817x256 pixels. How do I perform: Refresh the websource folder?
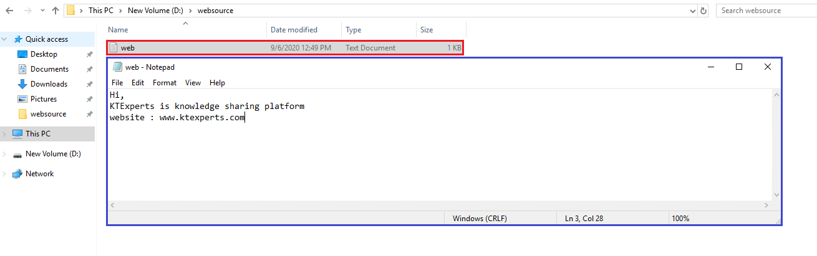pos(704,11)
